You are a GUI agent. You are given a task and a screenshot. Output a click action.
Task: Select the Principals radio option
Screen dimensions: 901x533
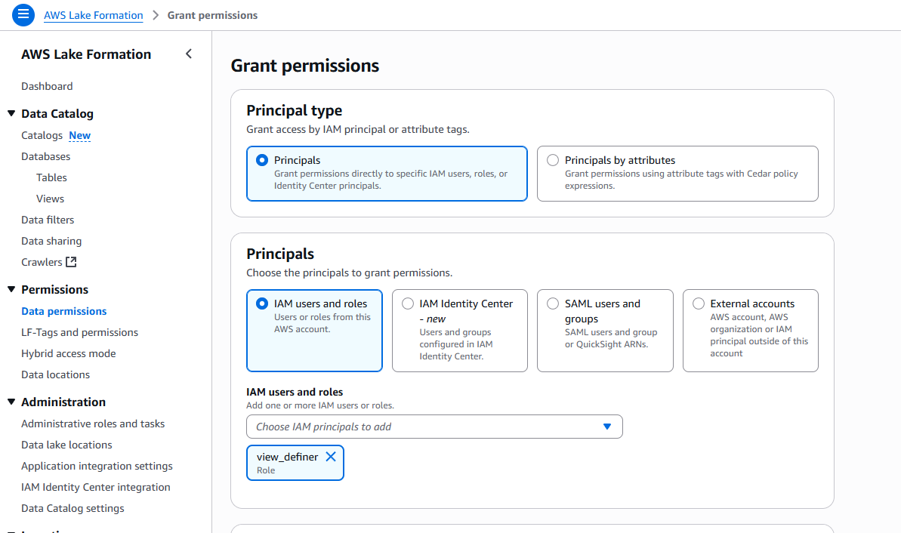pyautogui.click(x=262, y=160)
